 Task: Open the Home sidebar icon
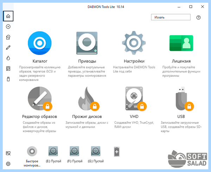[8, 16]
